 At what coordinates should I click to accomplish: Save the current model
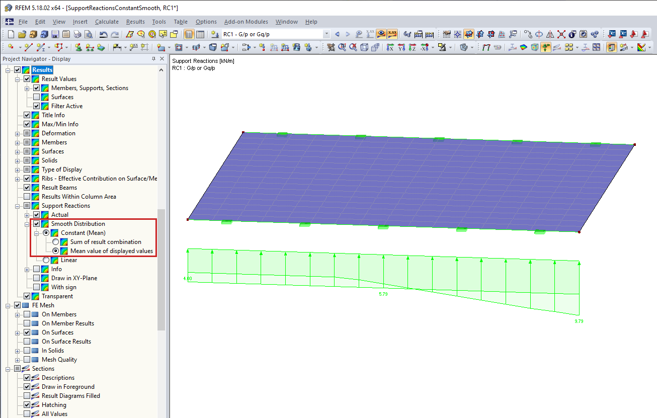[x=55, y=34]
